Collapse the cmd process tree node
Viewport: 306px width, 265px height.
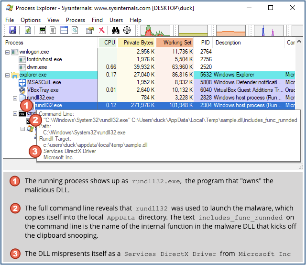15,113
